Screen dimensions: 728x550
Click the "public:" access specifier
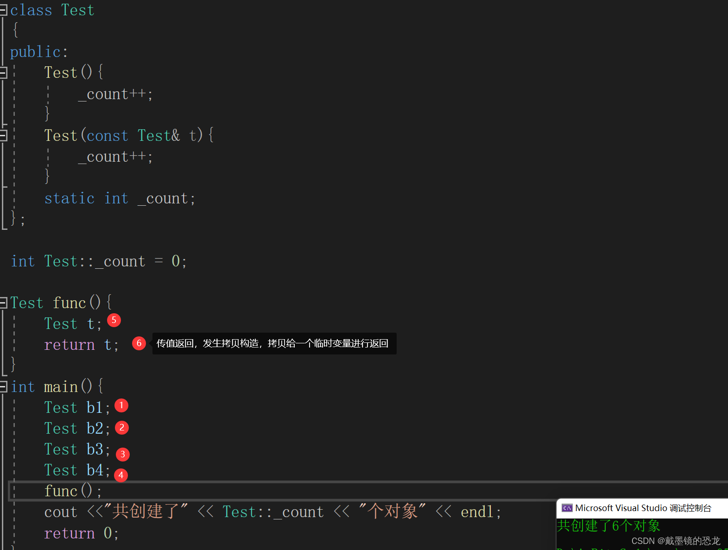point(39,52)
